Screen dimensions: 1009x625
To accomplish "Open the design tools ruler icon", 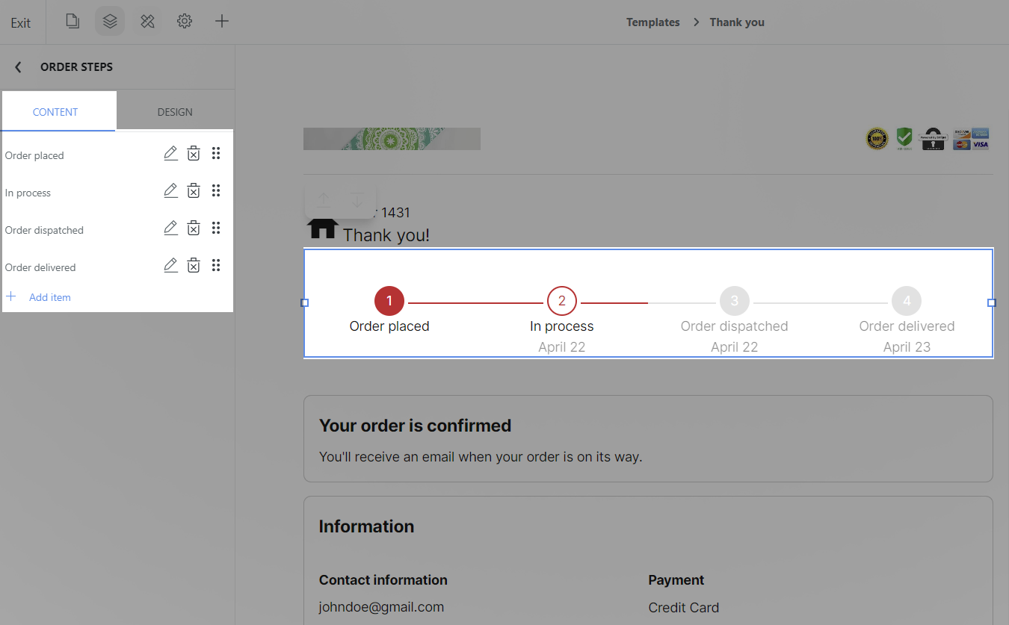I will (147, 22).
